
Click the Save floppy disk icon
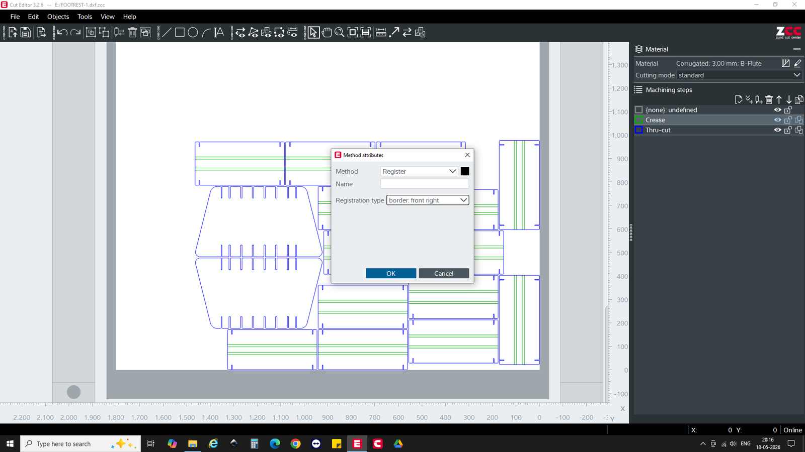point(25,33)
